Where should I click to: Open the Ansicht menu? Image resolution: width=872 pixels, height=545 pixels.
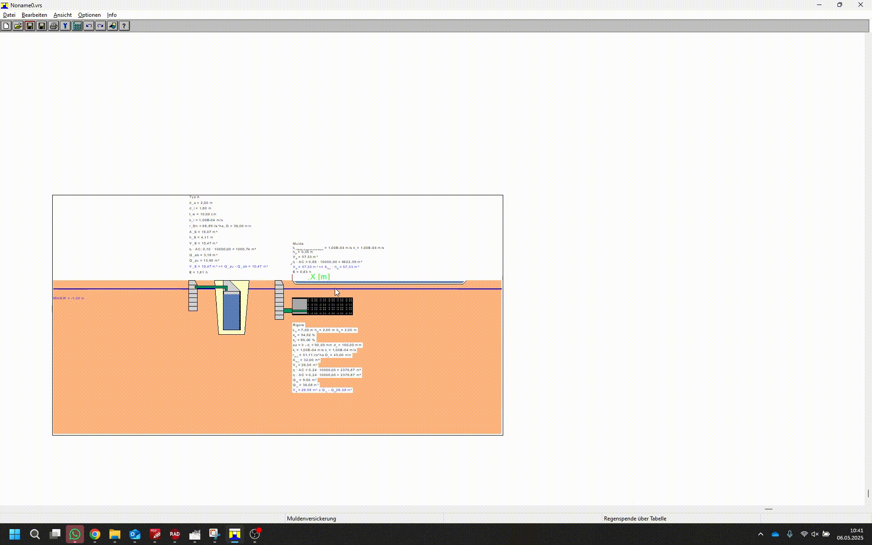[x=62, y=15]
